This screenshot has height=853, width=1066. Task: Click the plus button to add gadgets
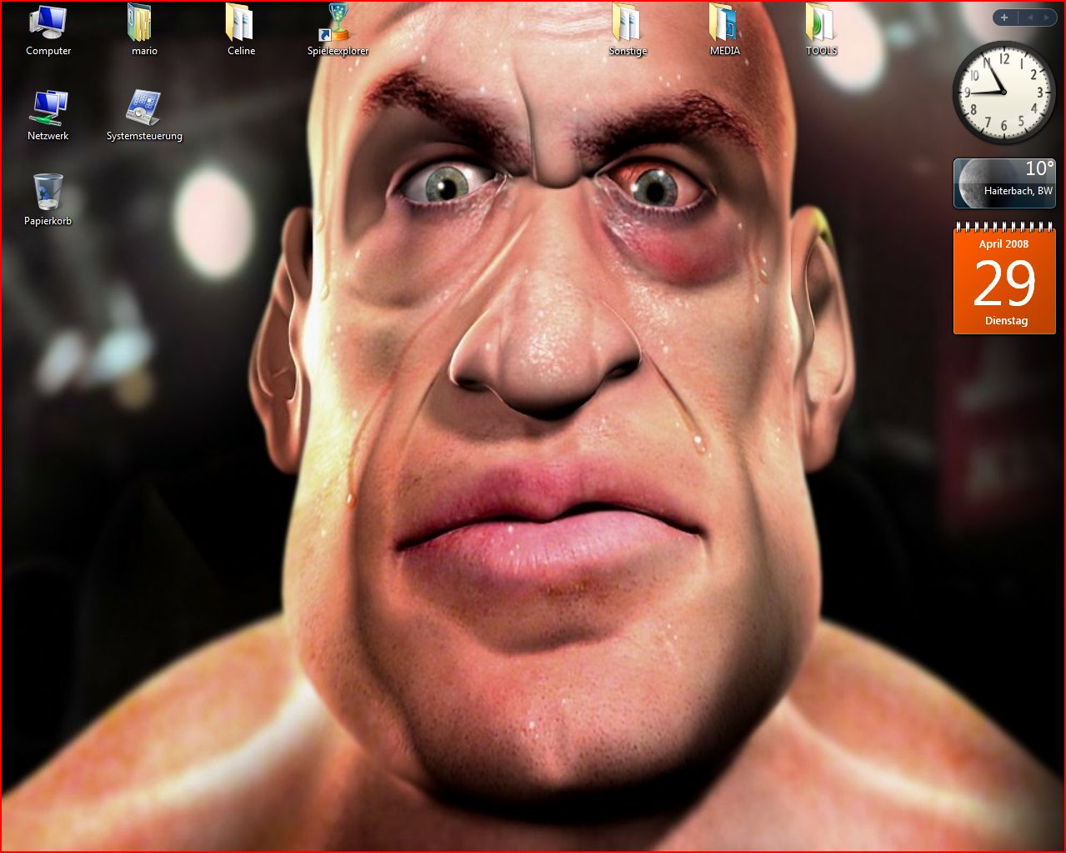(x=1004, y=18)
